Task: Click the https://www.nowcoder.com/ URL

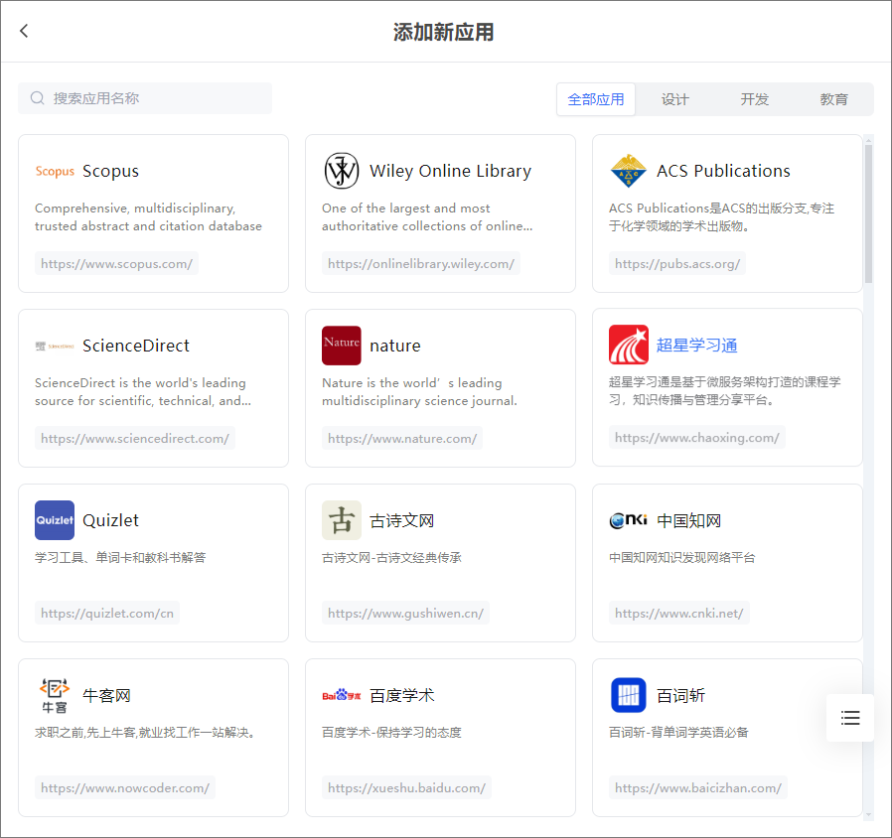Action: coord(125,788)
